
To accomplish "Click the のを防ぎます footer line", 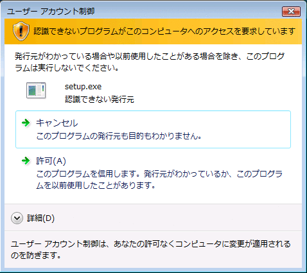I will click(36, 255).
